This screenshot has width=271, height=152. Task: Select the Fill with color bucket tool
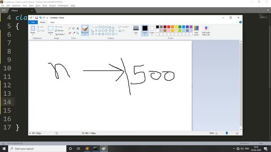point(74,28)
